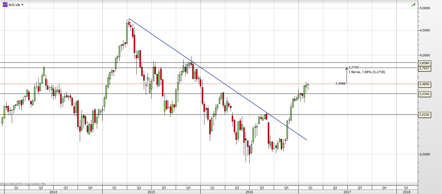Click the 4,0000 price axis value

425,55
